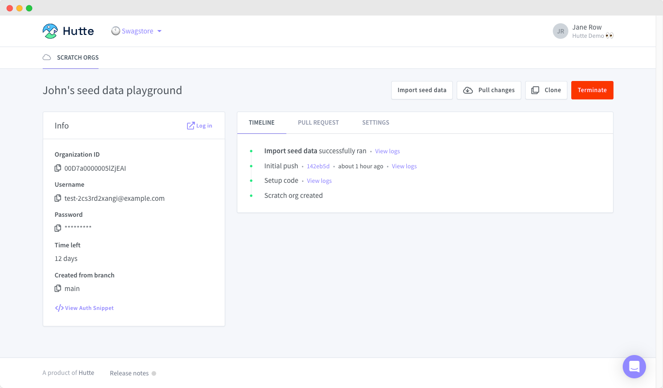
Task: Switch to the Settings tab
Action: [x=376, y=123]
